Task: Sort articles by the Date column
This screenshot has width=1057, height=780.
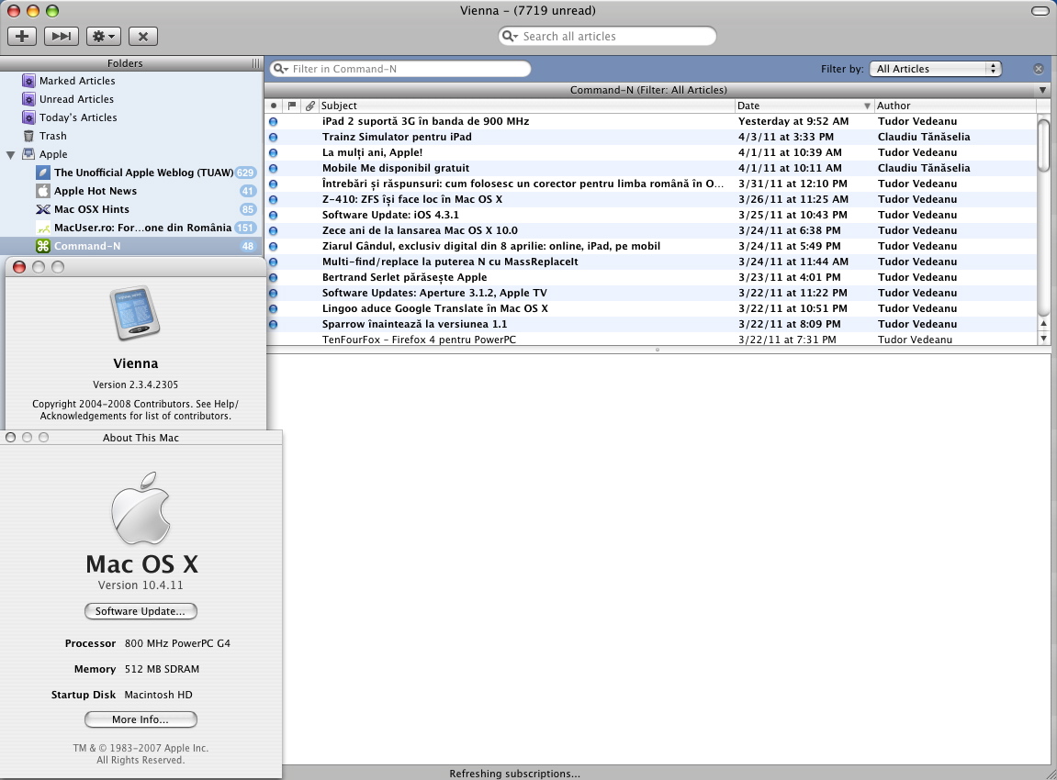Action: [x=804, y=106]
